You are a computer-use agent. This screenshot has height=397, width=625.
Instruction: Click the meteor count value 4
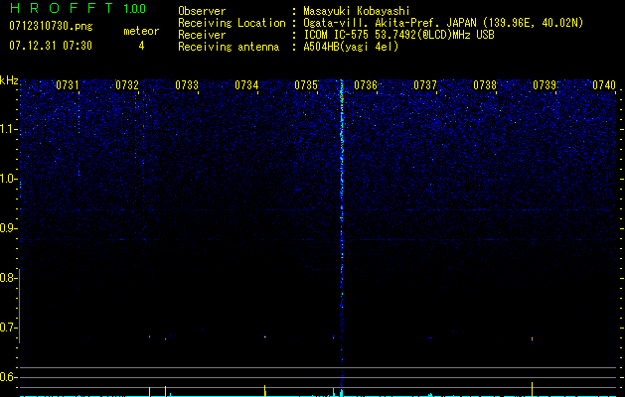click(x=141, y=46)
